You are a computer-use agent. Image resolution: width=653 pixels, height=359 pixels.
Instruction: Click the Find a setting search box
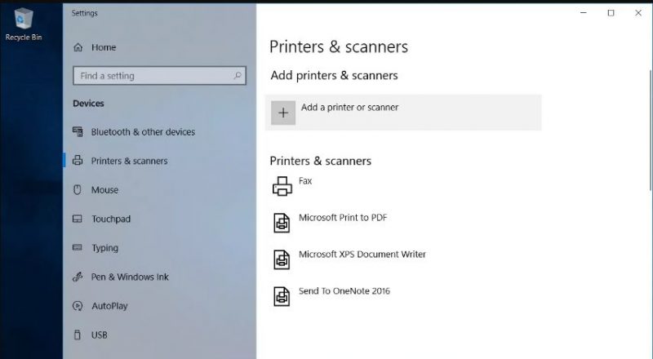159,76
